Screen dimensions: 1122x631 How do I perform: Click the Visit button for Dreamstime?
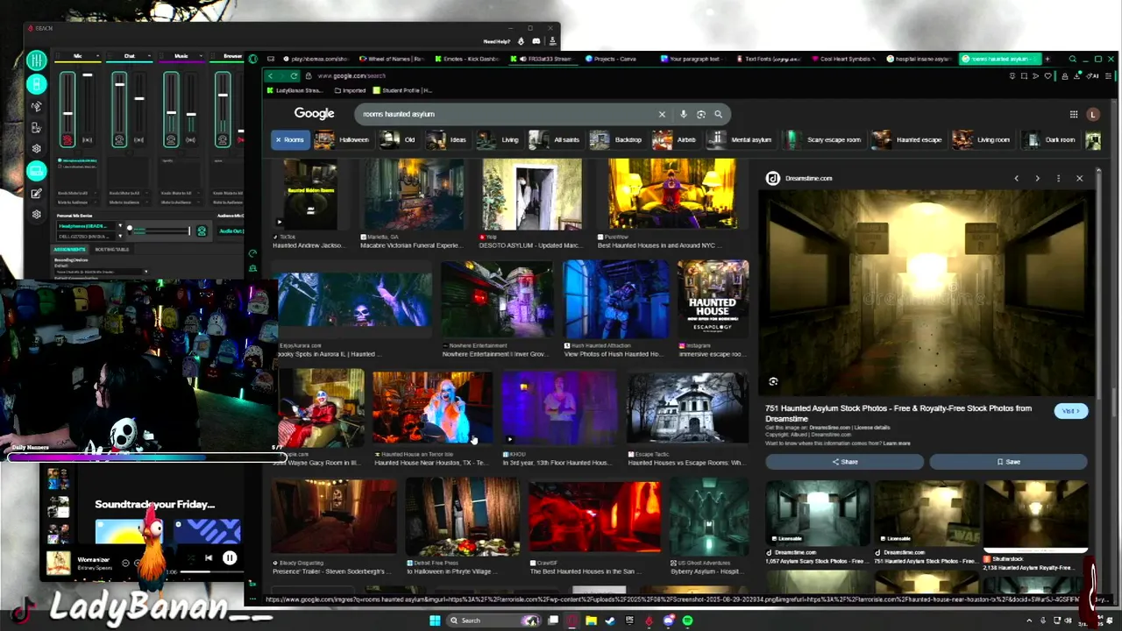click(x=1070, y=411)
